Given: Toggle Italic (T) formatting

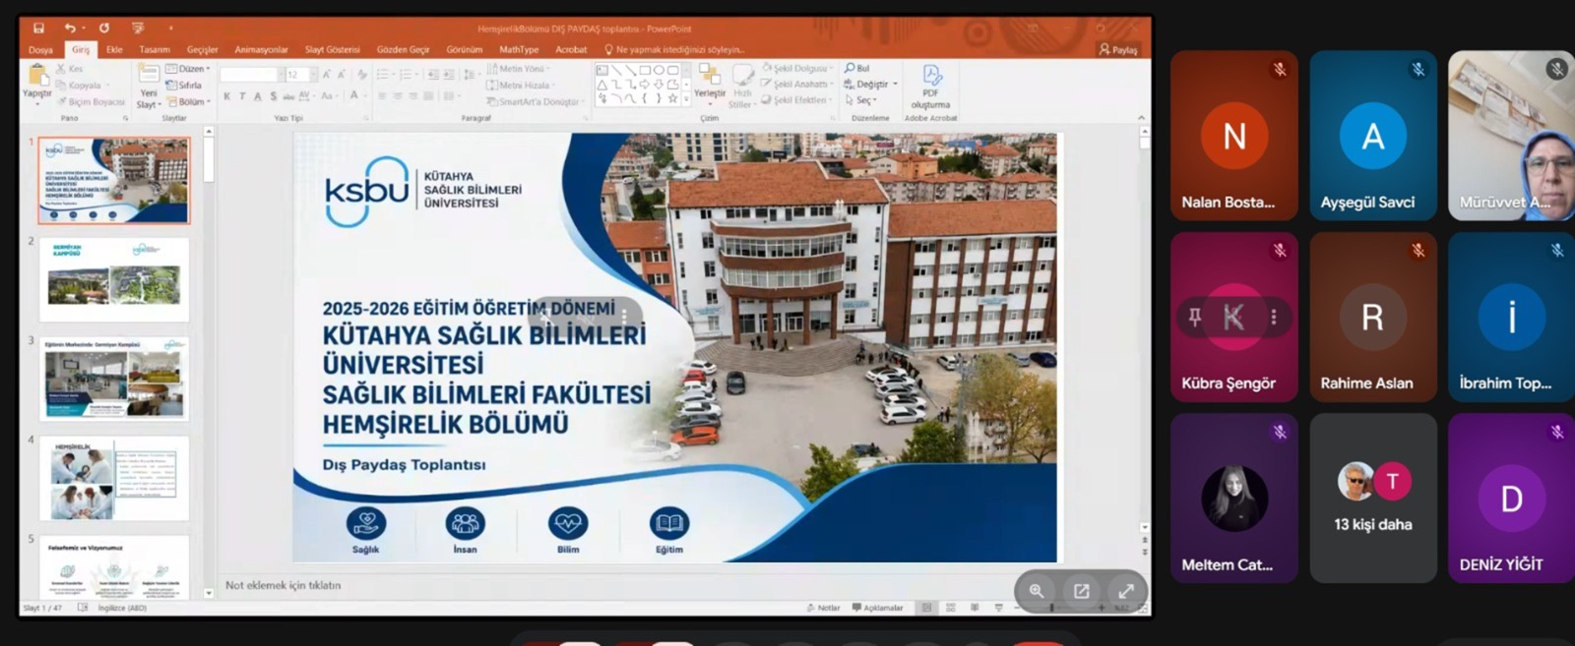Looking at the screenshot, I should [x=242, y=96].
